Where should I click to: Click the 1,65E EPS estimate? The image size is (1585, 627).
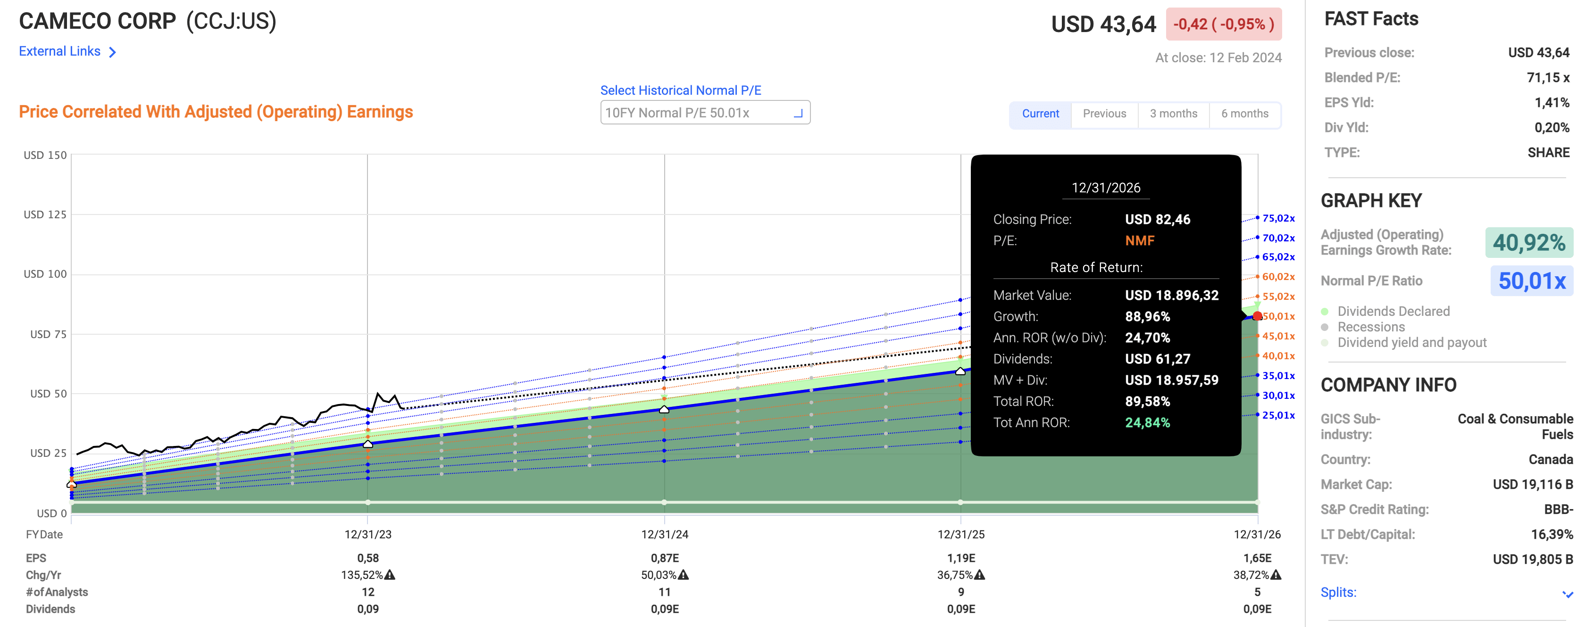pos(1257,558)
